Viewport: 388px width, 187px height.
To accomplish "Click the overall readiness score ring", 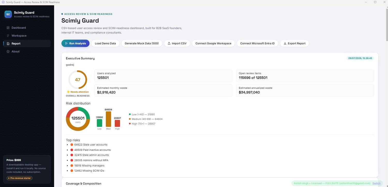I will (x=78, y=80).
